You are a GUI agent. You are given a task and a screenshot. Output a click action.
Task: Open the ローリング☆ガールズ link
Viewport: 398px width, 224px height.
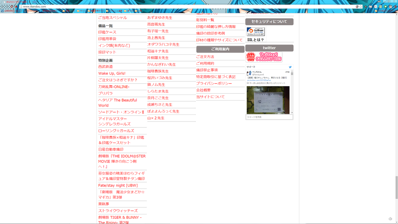point(116,131)
